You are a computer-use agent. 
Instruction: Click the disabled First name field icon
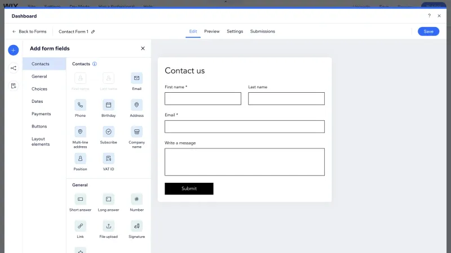pos(80,78)
